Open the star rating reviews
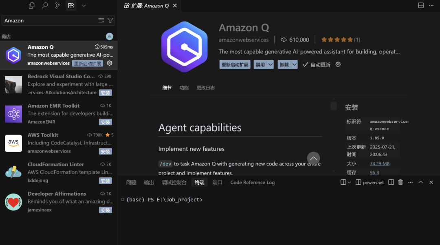Screen dimensions: 440x245 [340, 40]
